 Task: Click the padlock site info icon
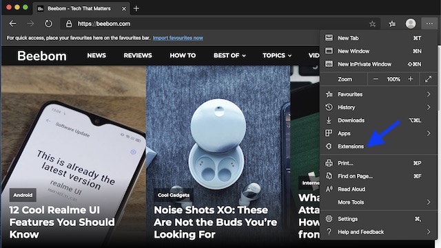[x=69, y=24]
